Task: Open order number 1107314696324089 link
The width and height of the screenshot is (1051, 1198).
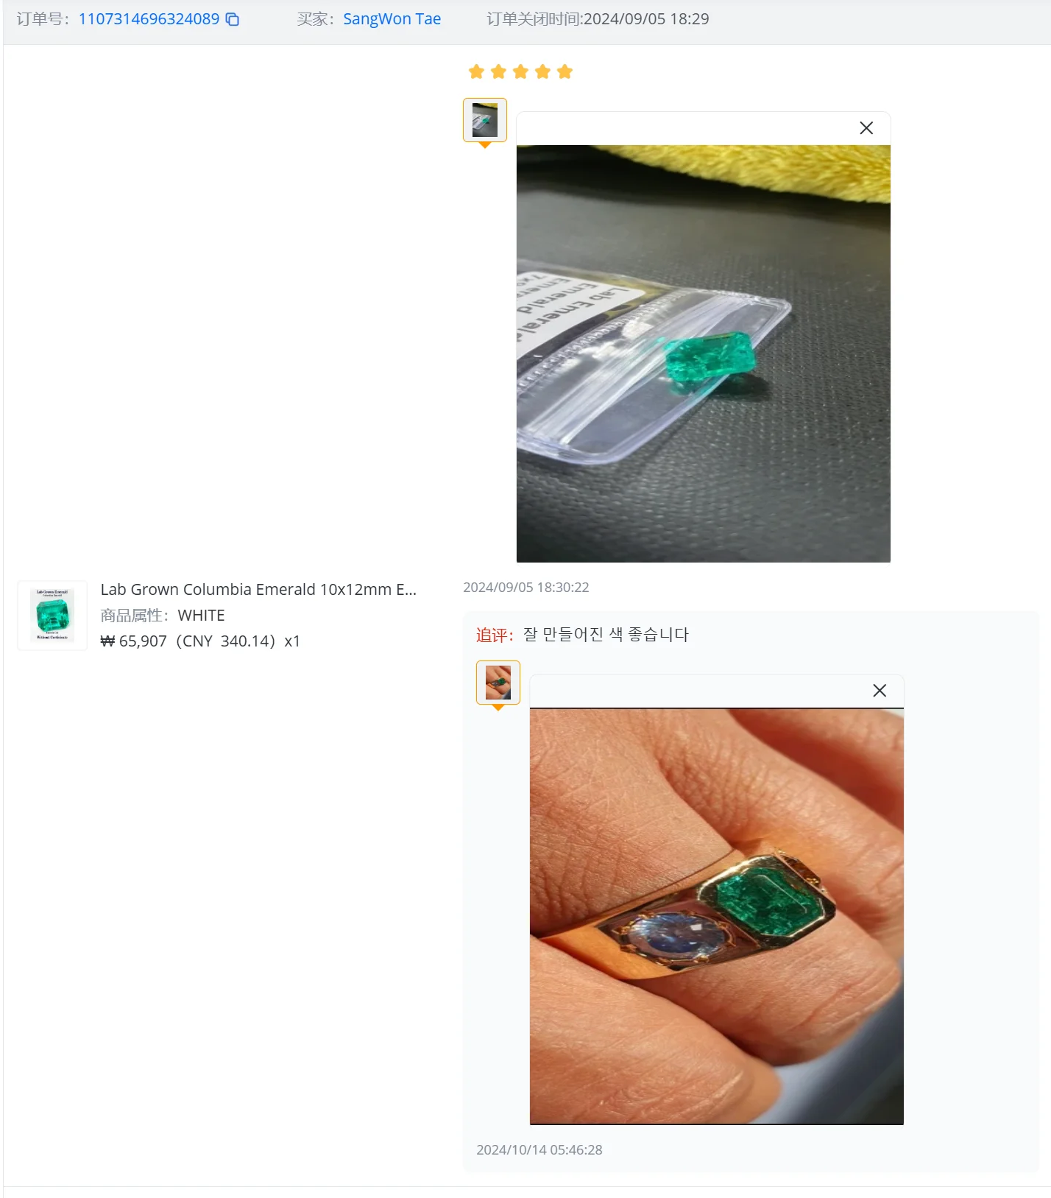Action: (x=149, y=19)
